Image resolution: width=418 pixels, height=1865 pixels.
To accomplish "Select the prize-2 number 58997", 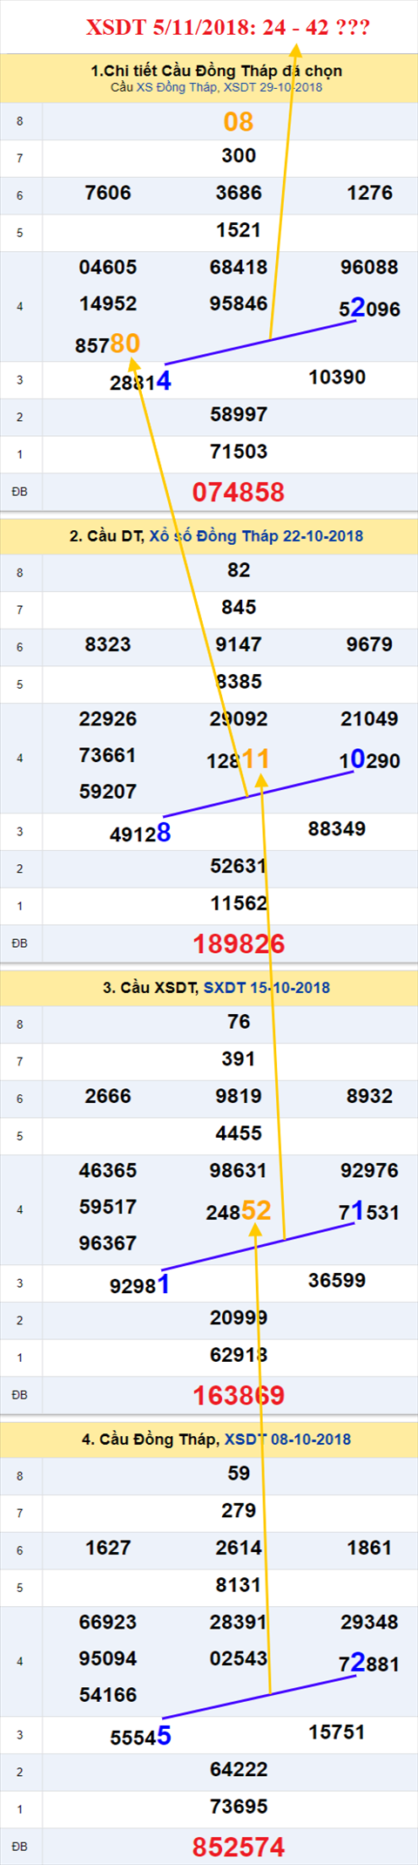I will [239, 414].
